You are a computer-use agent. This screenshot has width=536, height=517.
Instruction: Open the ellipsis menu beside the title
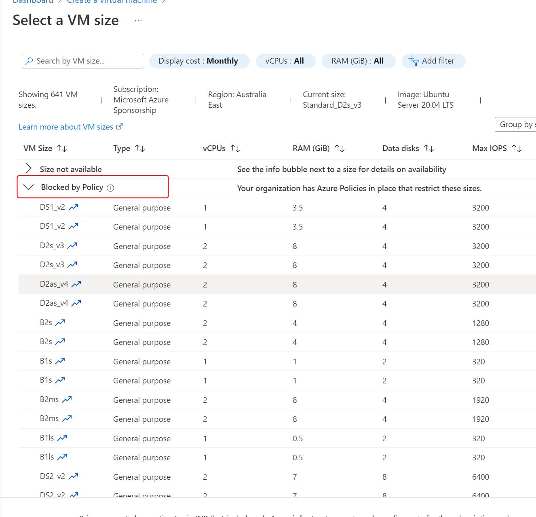tap(138, 20)
